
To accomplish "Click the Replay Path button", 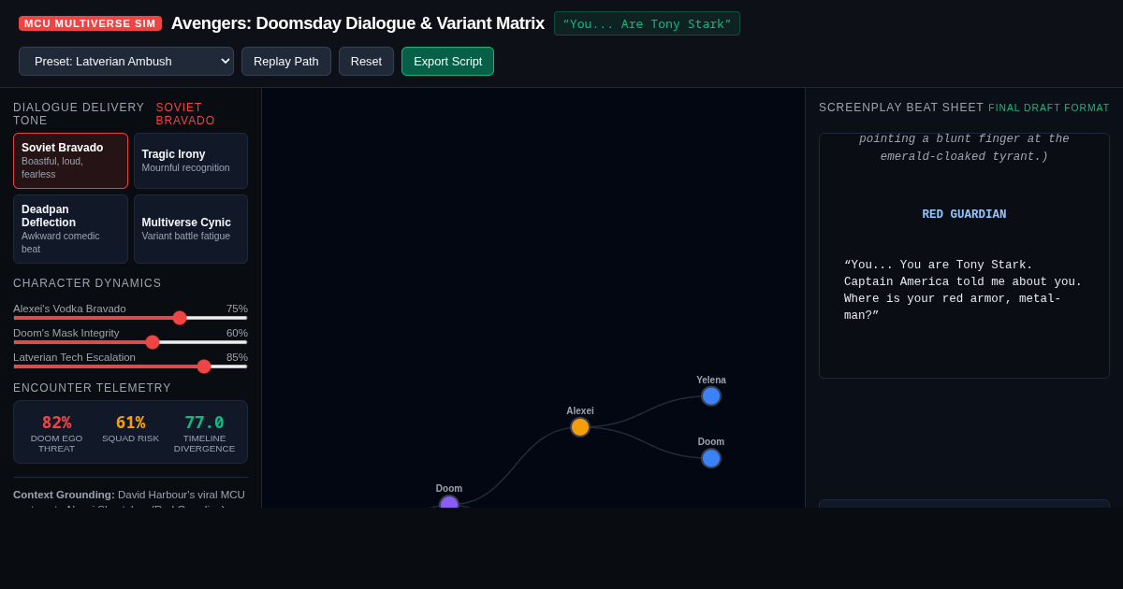I will (x=286, y=61).
